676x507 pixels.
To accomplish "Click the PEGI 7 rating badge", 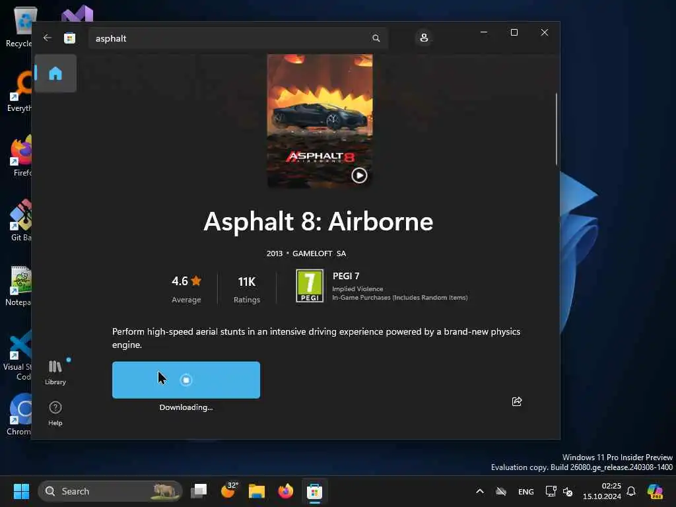I will pos(310,286).
